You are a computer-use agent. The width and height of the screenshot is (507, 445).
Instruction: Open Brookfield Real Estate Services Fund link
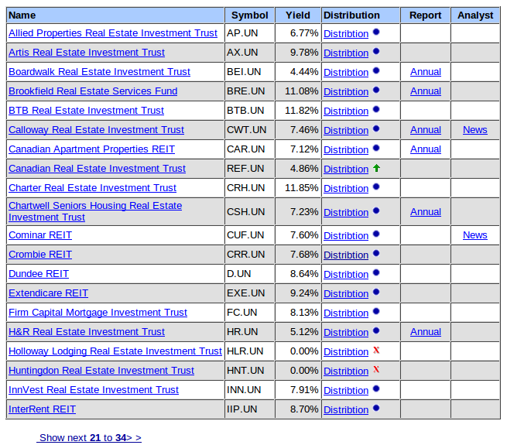(x=93, y=91)
